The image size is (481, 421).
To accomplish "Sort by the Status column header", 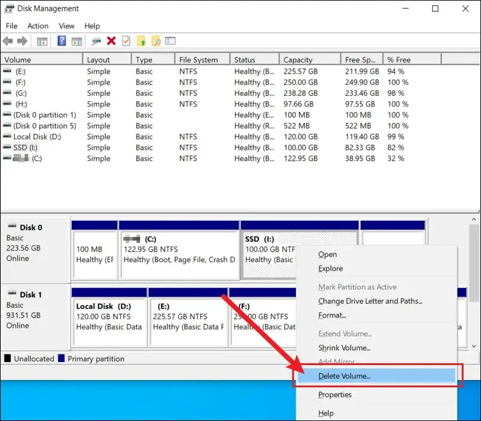I will (x=254, y=59).
